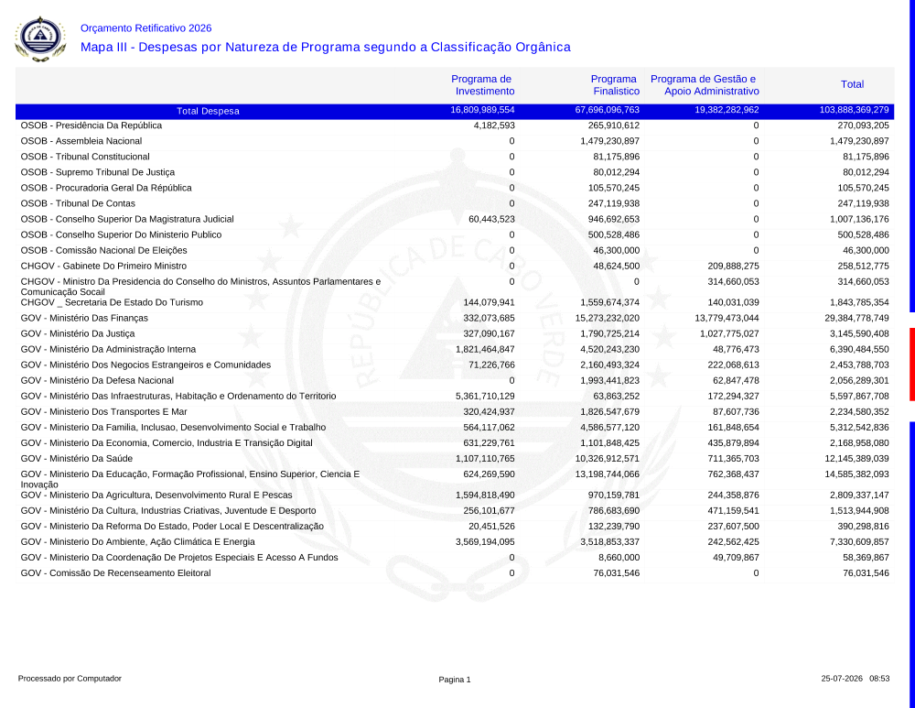Select the 'Orçamento Retificativo 2026' title
915x708 pixels.
pyautogui.click(x=145, y=28)
